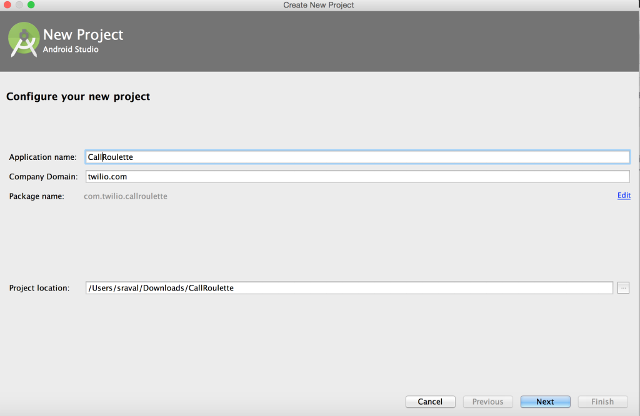Go to the next step with Next
The width and height of the screenshot is (640, 416).
tap(545, 402)
